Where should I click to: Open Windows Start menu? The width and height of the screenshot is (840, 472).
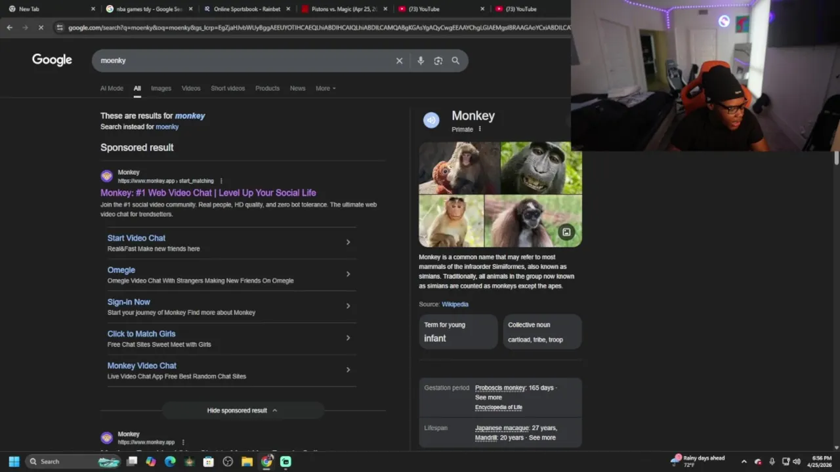point(14,462)
